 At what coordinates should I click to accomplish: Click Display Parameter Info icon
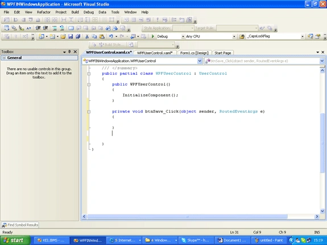tap(14, 28)
